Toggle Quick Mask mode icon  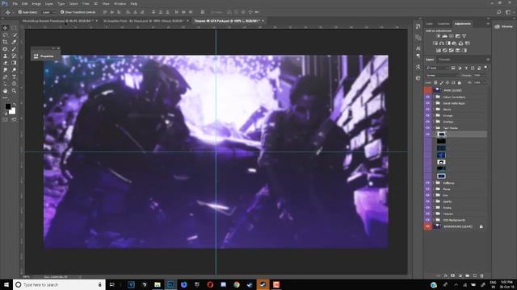point(5,120)
